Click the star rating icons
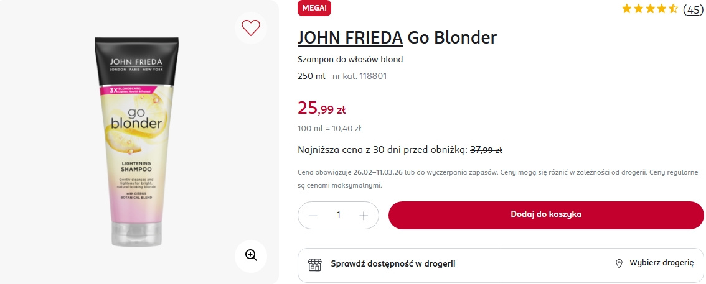The height and width of the screenshot is (284, 706). tap(649, 9)
